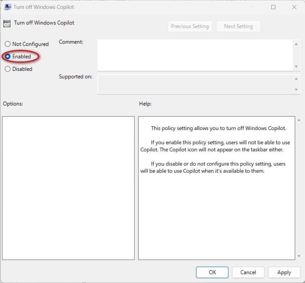The image size is (305, 283).
Task: Apply the policy changes
Action: pos(284,272)
